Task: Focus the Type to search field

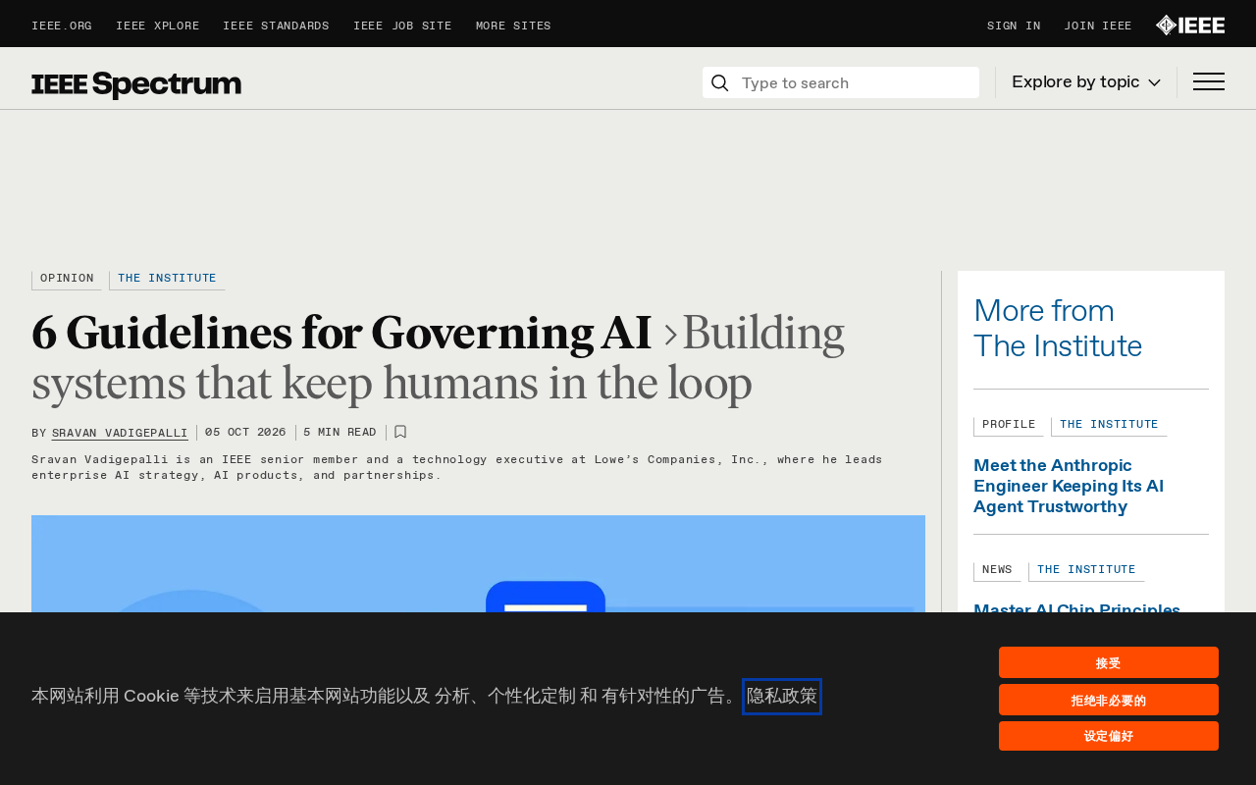Action: [x=841, y=82]
